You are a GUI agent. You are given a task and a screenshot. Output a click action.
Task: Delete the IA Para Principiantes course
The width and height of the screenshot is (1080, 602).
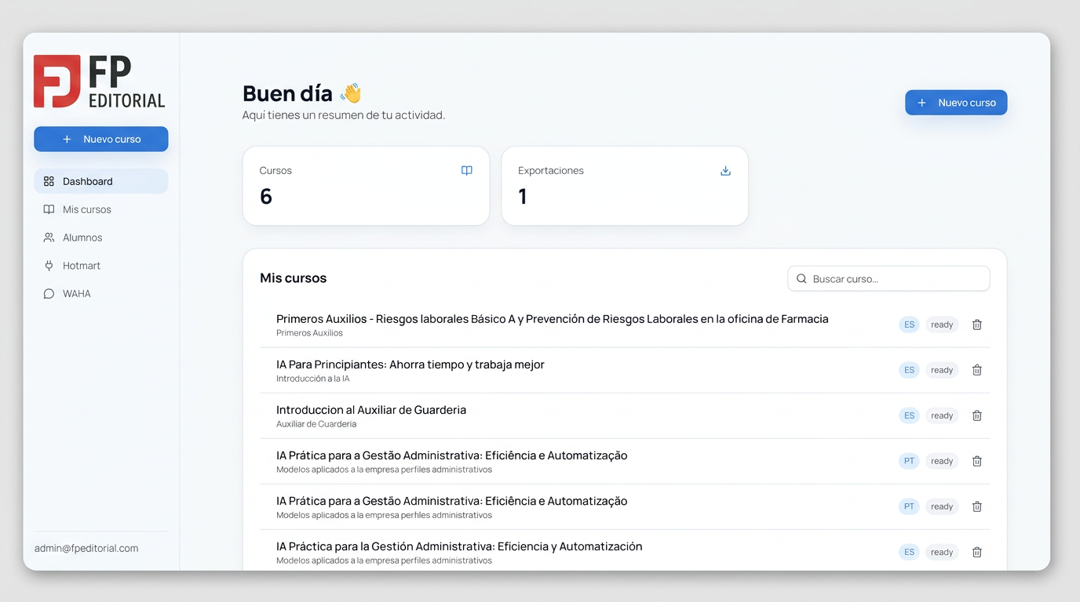click(x=977, y=370)
